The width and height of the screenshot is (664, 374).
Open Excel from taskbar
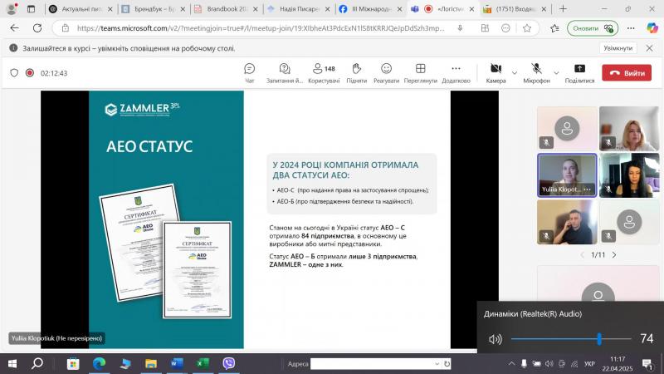[x=203, y=363]
